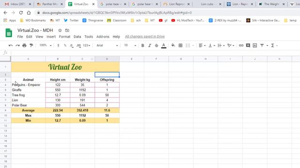This screenshot has width=300, height=168.
Task: Open the Insert link tool
Action: pyautogui.click(x=241, y=45)
